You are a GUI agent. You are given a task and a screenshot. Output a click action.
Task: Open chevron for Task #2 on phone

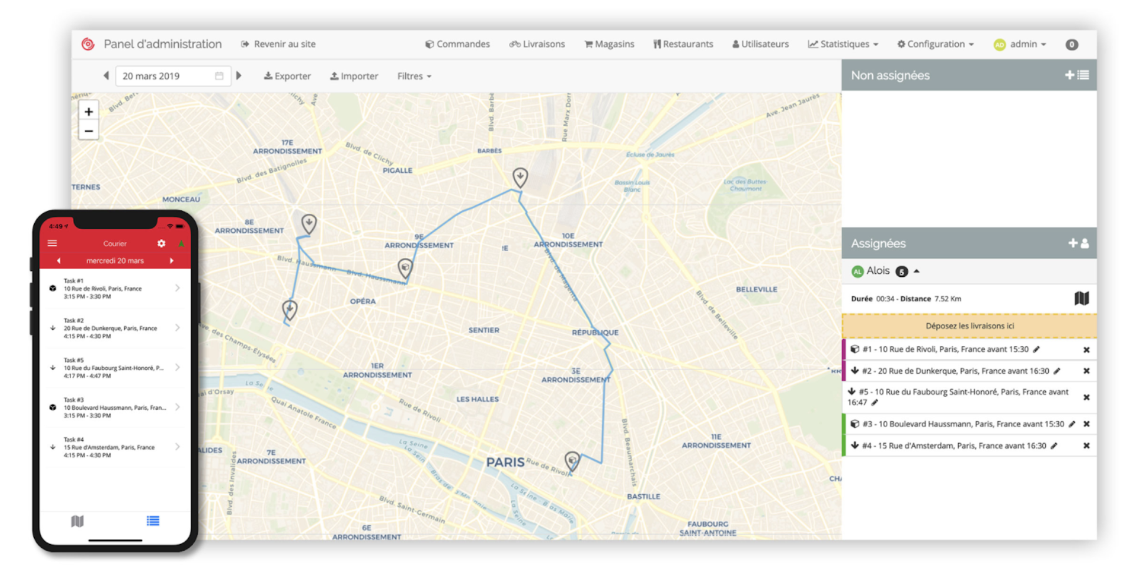point(178,328)
